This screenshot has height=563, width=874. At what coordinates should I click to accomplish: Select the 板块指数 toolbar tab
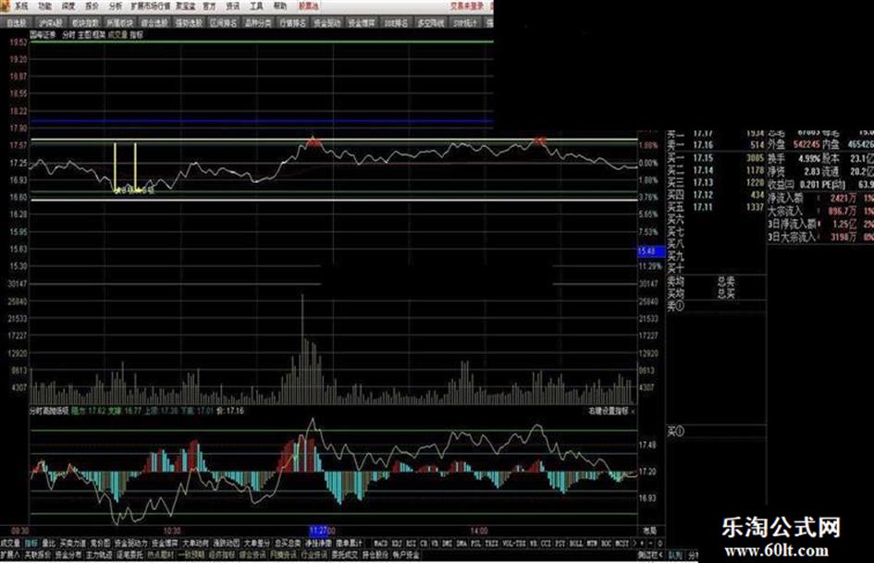(85, 23)
